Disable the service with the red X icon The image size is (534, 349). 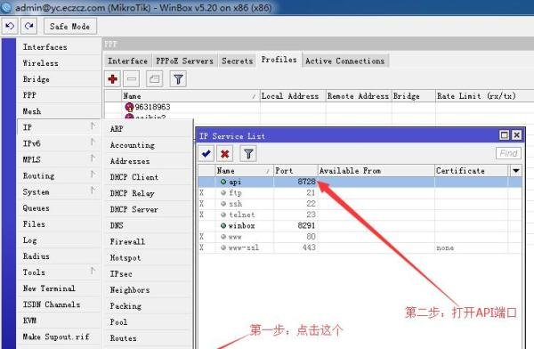[225, 154]
